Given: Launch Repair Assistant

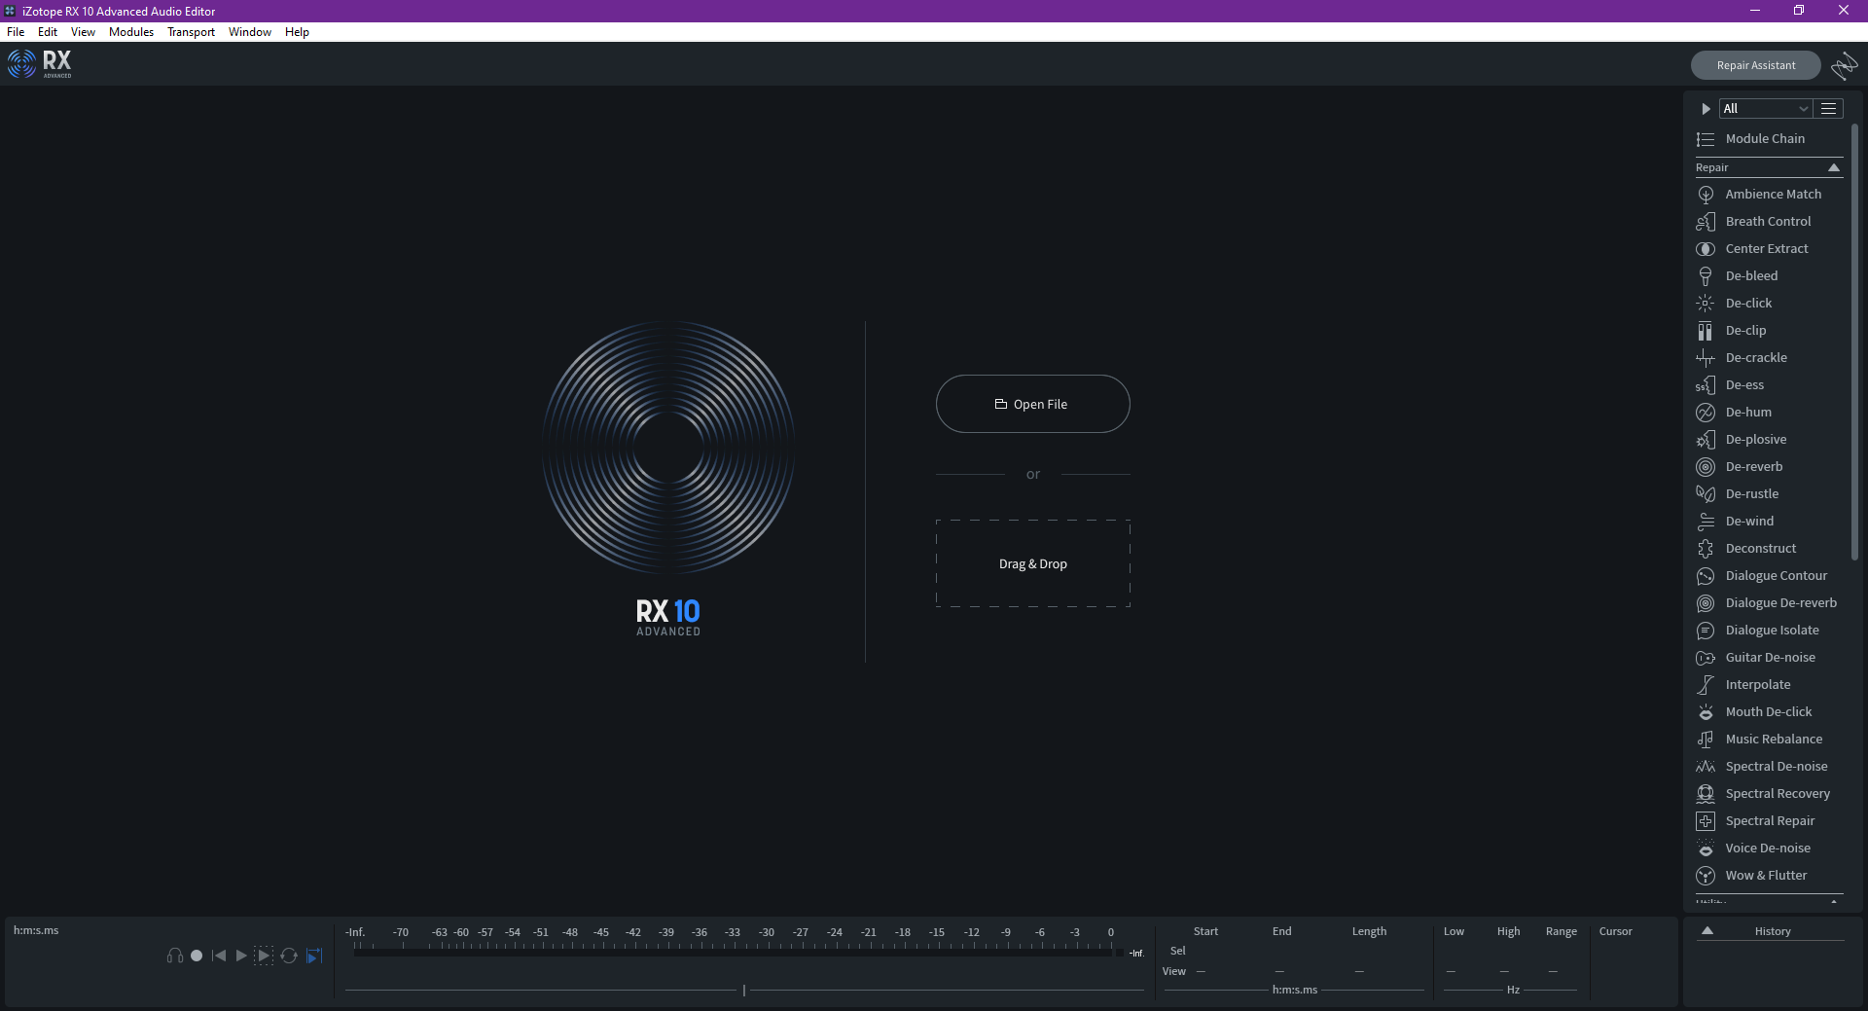Looking at the screenshot, I should coord(1756,65).
